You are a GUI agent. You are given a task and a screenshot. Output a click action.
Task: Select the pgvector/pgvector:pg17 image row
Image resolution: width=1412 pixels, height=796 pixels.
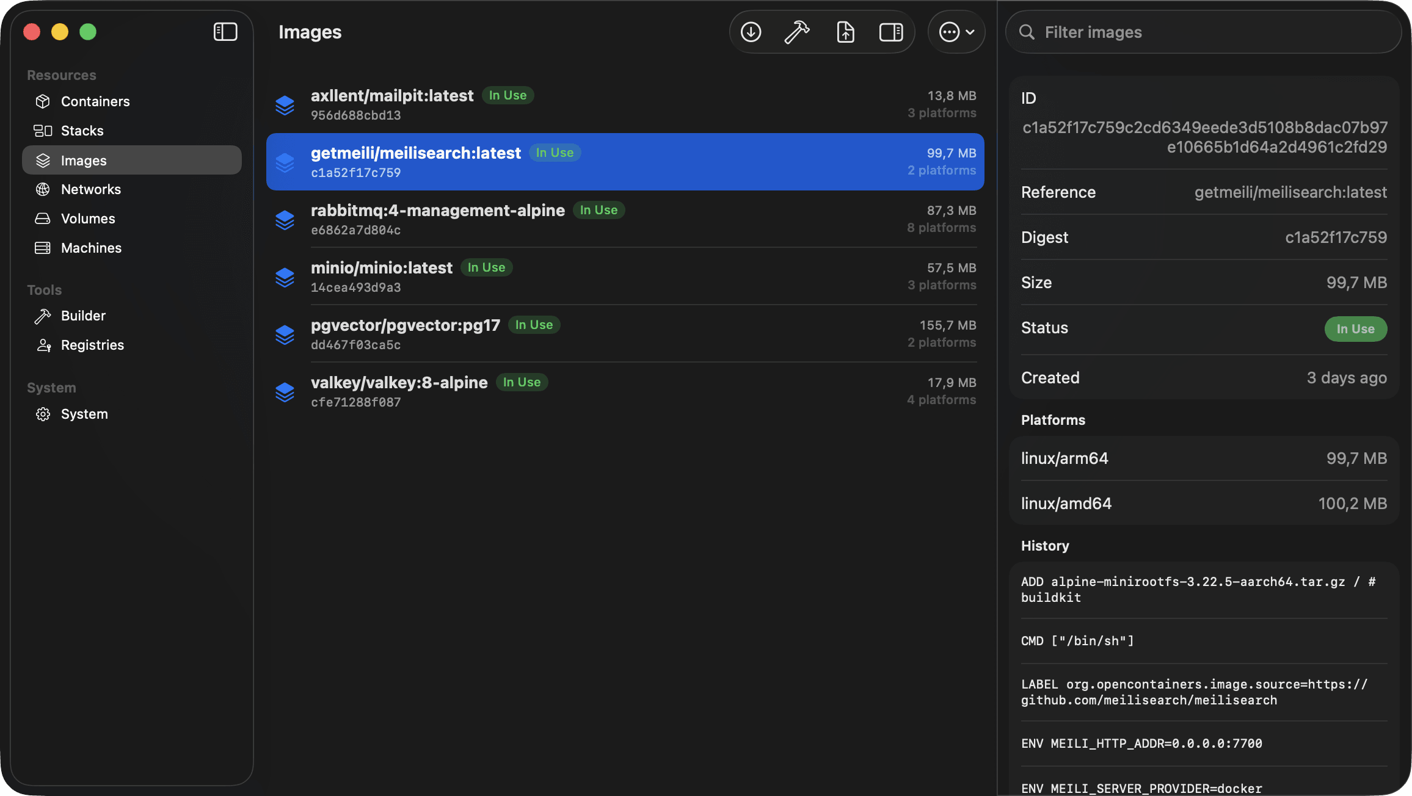click(625, 334)
